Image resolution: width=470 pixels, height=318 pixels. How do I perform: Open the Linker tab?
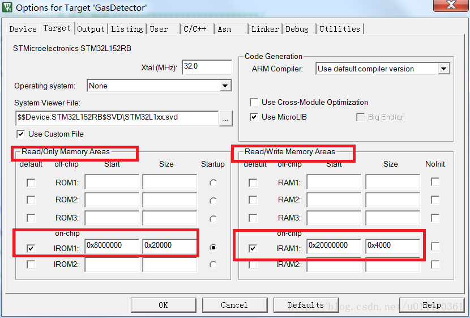coord(265,29)
